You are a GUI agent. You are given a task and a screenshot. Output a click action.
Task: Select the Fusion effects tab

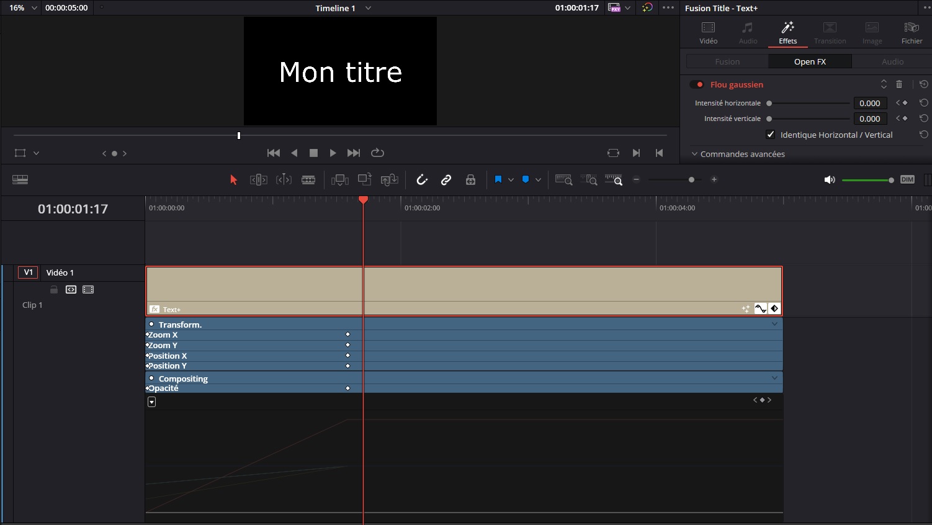click(x=727, y=61)
